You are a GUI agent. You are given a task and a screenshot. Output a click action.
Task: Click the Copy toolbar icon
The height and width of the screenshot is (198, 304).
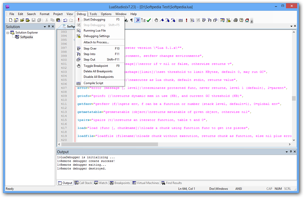[52, 20]
